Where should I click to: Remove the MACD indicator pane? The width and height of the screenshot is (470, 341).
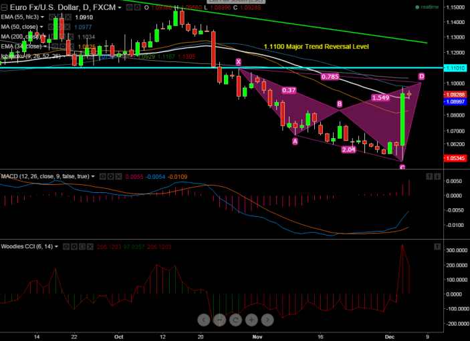point(119,176)
